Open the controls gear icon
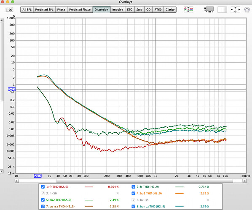This screenshot has width=252, height=210. click(247, 10)
